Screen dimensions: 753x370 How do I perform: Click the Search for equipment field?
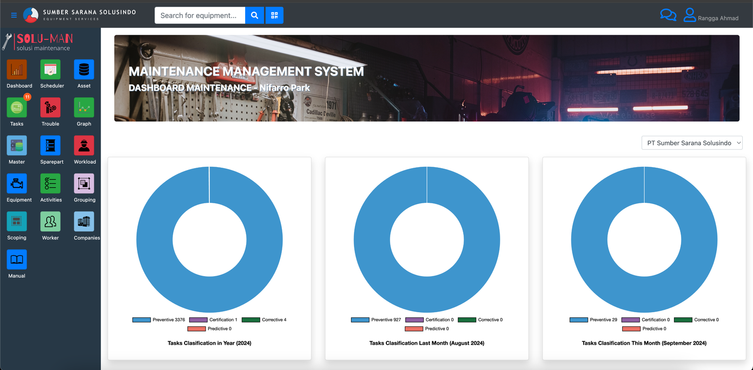[x=200, y=15]
